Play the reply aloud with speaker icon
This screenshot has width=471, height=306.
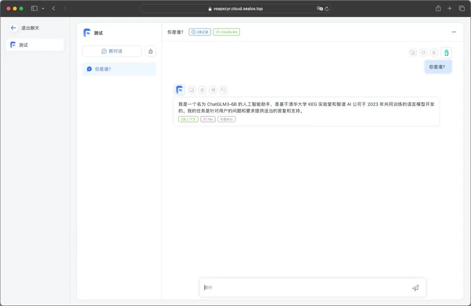point(213,89)
